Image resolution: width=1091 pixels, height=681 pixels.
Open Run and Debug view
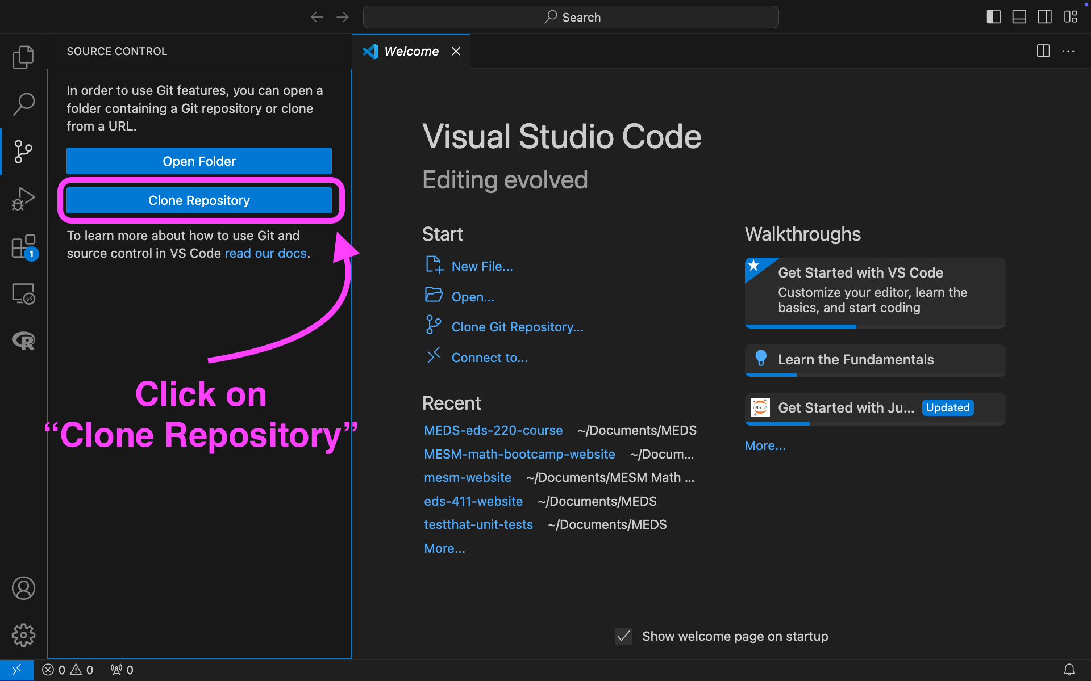click(23, 199)
